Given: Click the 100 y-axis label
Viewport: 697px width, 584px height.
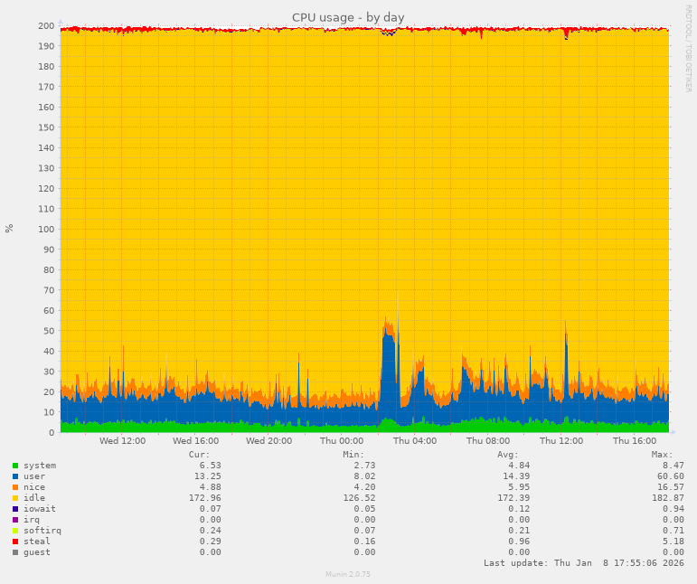Looking at the screenshot, I should [46, 230].
